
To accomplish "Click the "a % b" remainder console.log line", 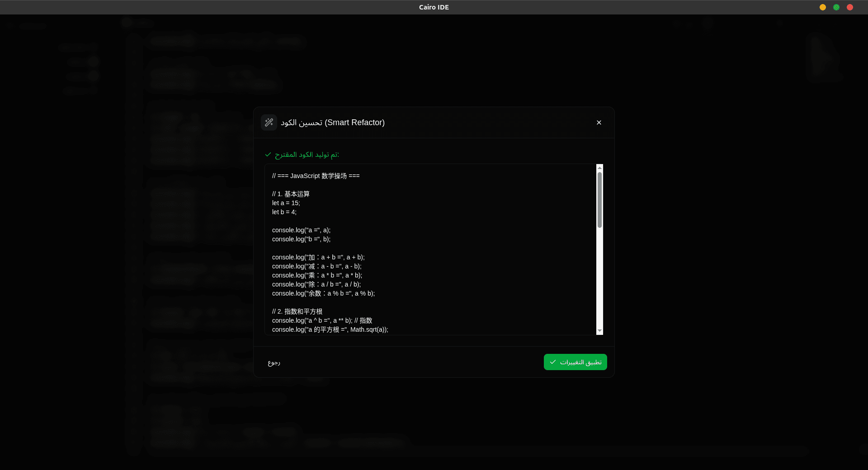I will click(323, 293).
